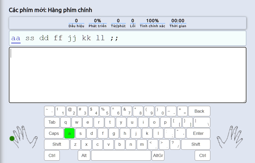The width and height of the screenshot is (255, 163).
Task: Click the green pinky finger indicator dot
Action: pyautogui.click(x=12, y=138)
